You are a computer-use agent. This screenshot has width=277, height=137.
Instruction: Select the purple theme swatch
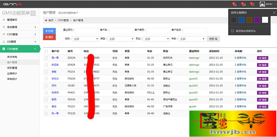pyautogui.click(x=257, y=20)
